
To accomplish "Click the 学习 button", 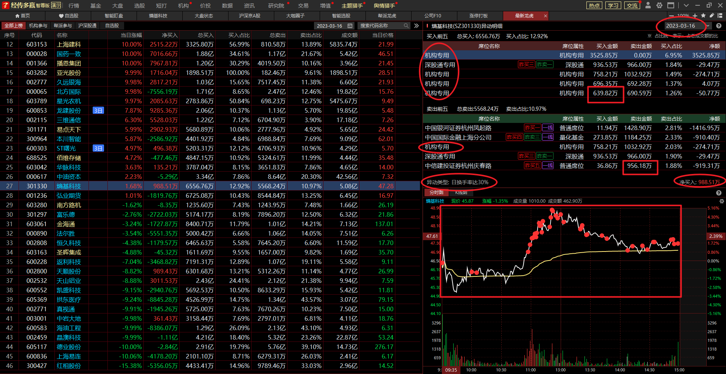I will (x=613, y=5).
